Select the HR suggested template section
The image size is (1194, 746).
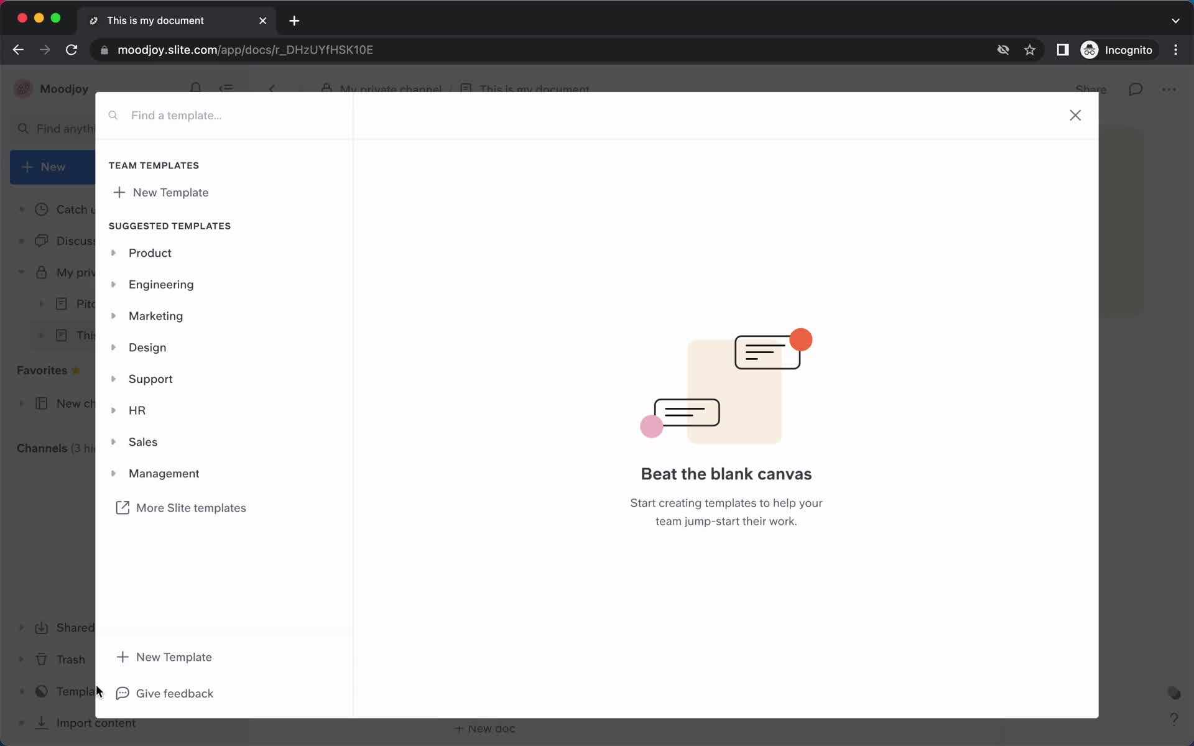pyautogui.click(x=137, y=410)
